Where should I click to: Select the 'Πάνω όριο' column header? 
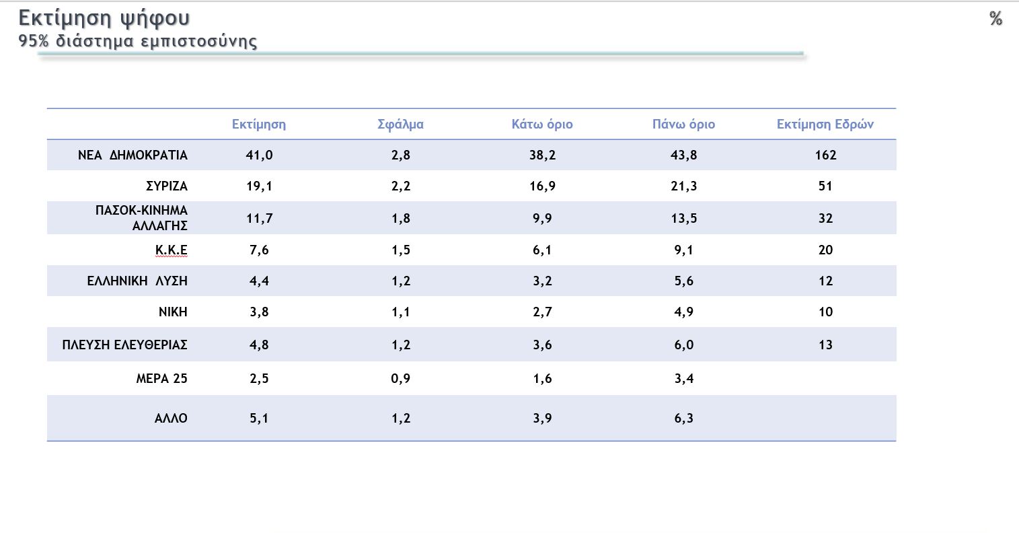coord(683,125)
